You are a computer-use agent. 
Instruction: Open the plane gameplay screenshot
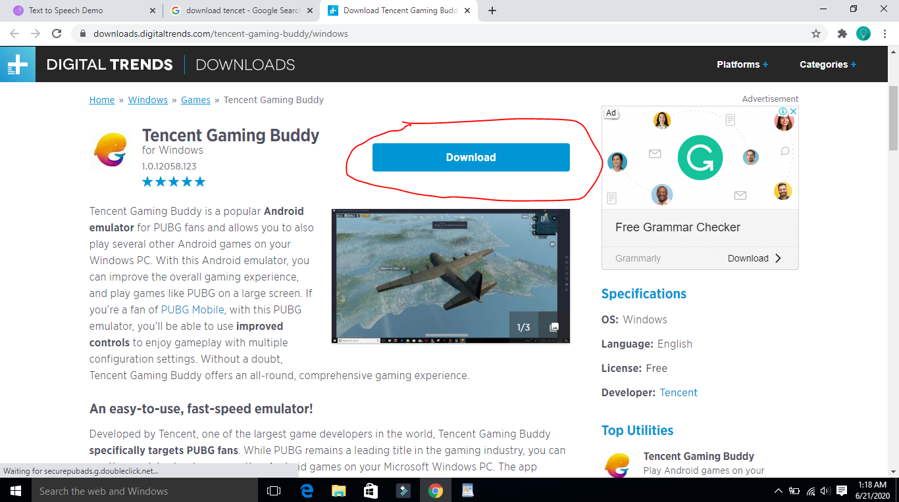point(450,276)
